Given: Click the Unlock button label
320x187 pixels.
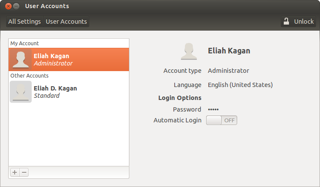Looking at the screenshot, I should (x=304, y=22).
